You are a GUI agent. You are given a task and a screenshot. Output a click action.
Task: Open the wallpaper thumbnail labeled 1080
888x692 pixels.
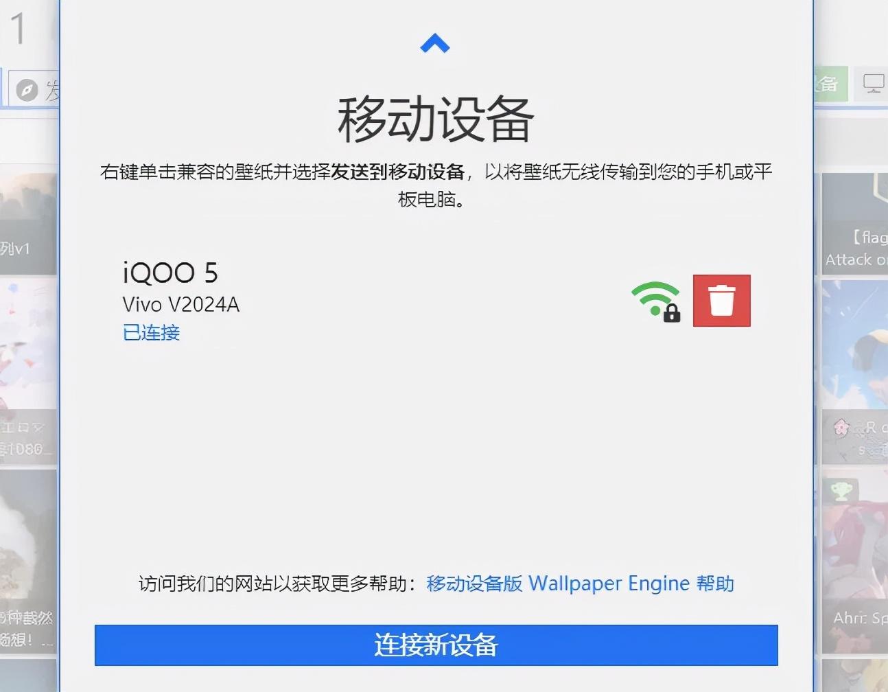[28, 372]
